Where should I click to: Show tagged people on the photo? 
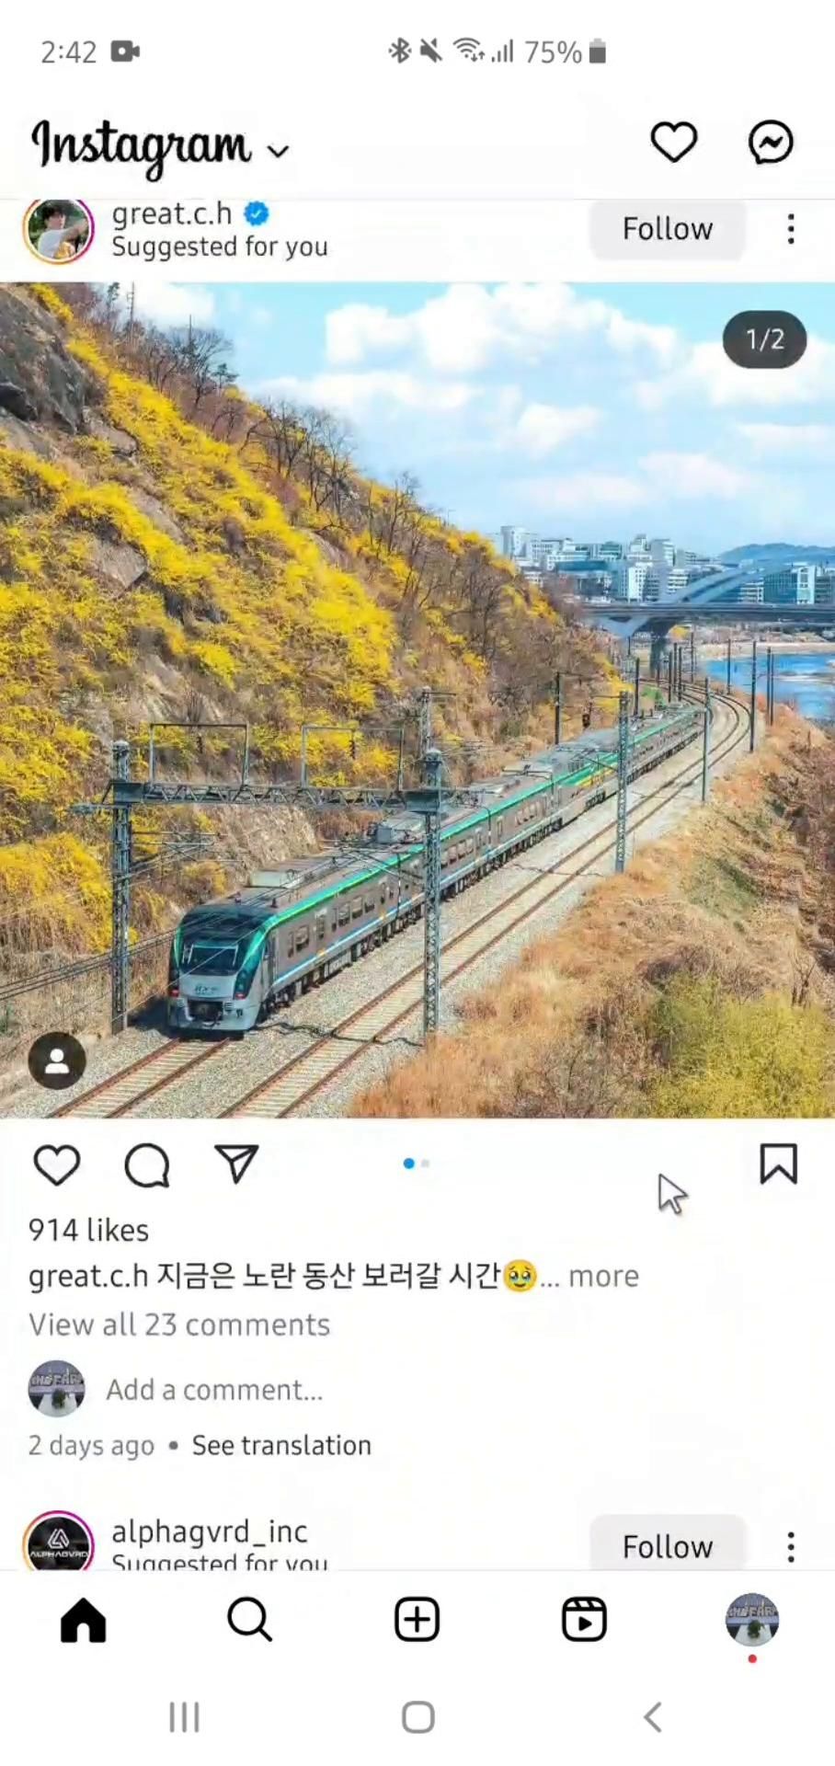[x=57, y=1061]
